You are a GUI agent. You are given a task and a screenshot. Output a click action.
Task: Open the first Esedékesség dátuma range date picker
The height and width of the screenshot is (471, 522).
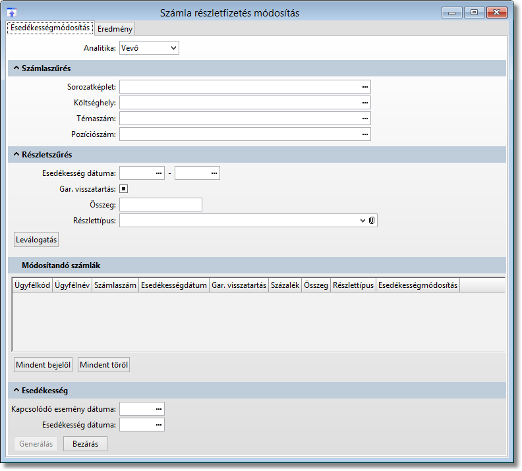(158, 173)
